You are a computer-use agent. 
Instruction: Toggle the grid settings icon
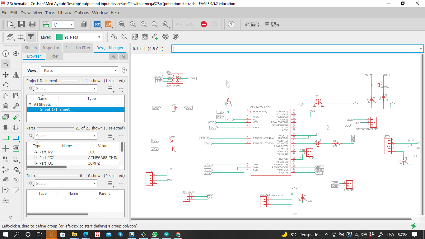click(x=21, y=37)
